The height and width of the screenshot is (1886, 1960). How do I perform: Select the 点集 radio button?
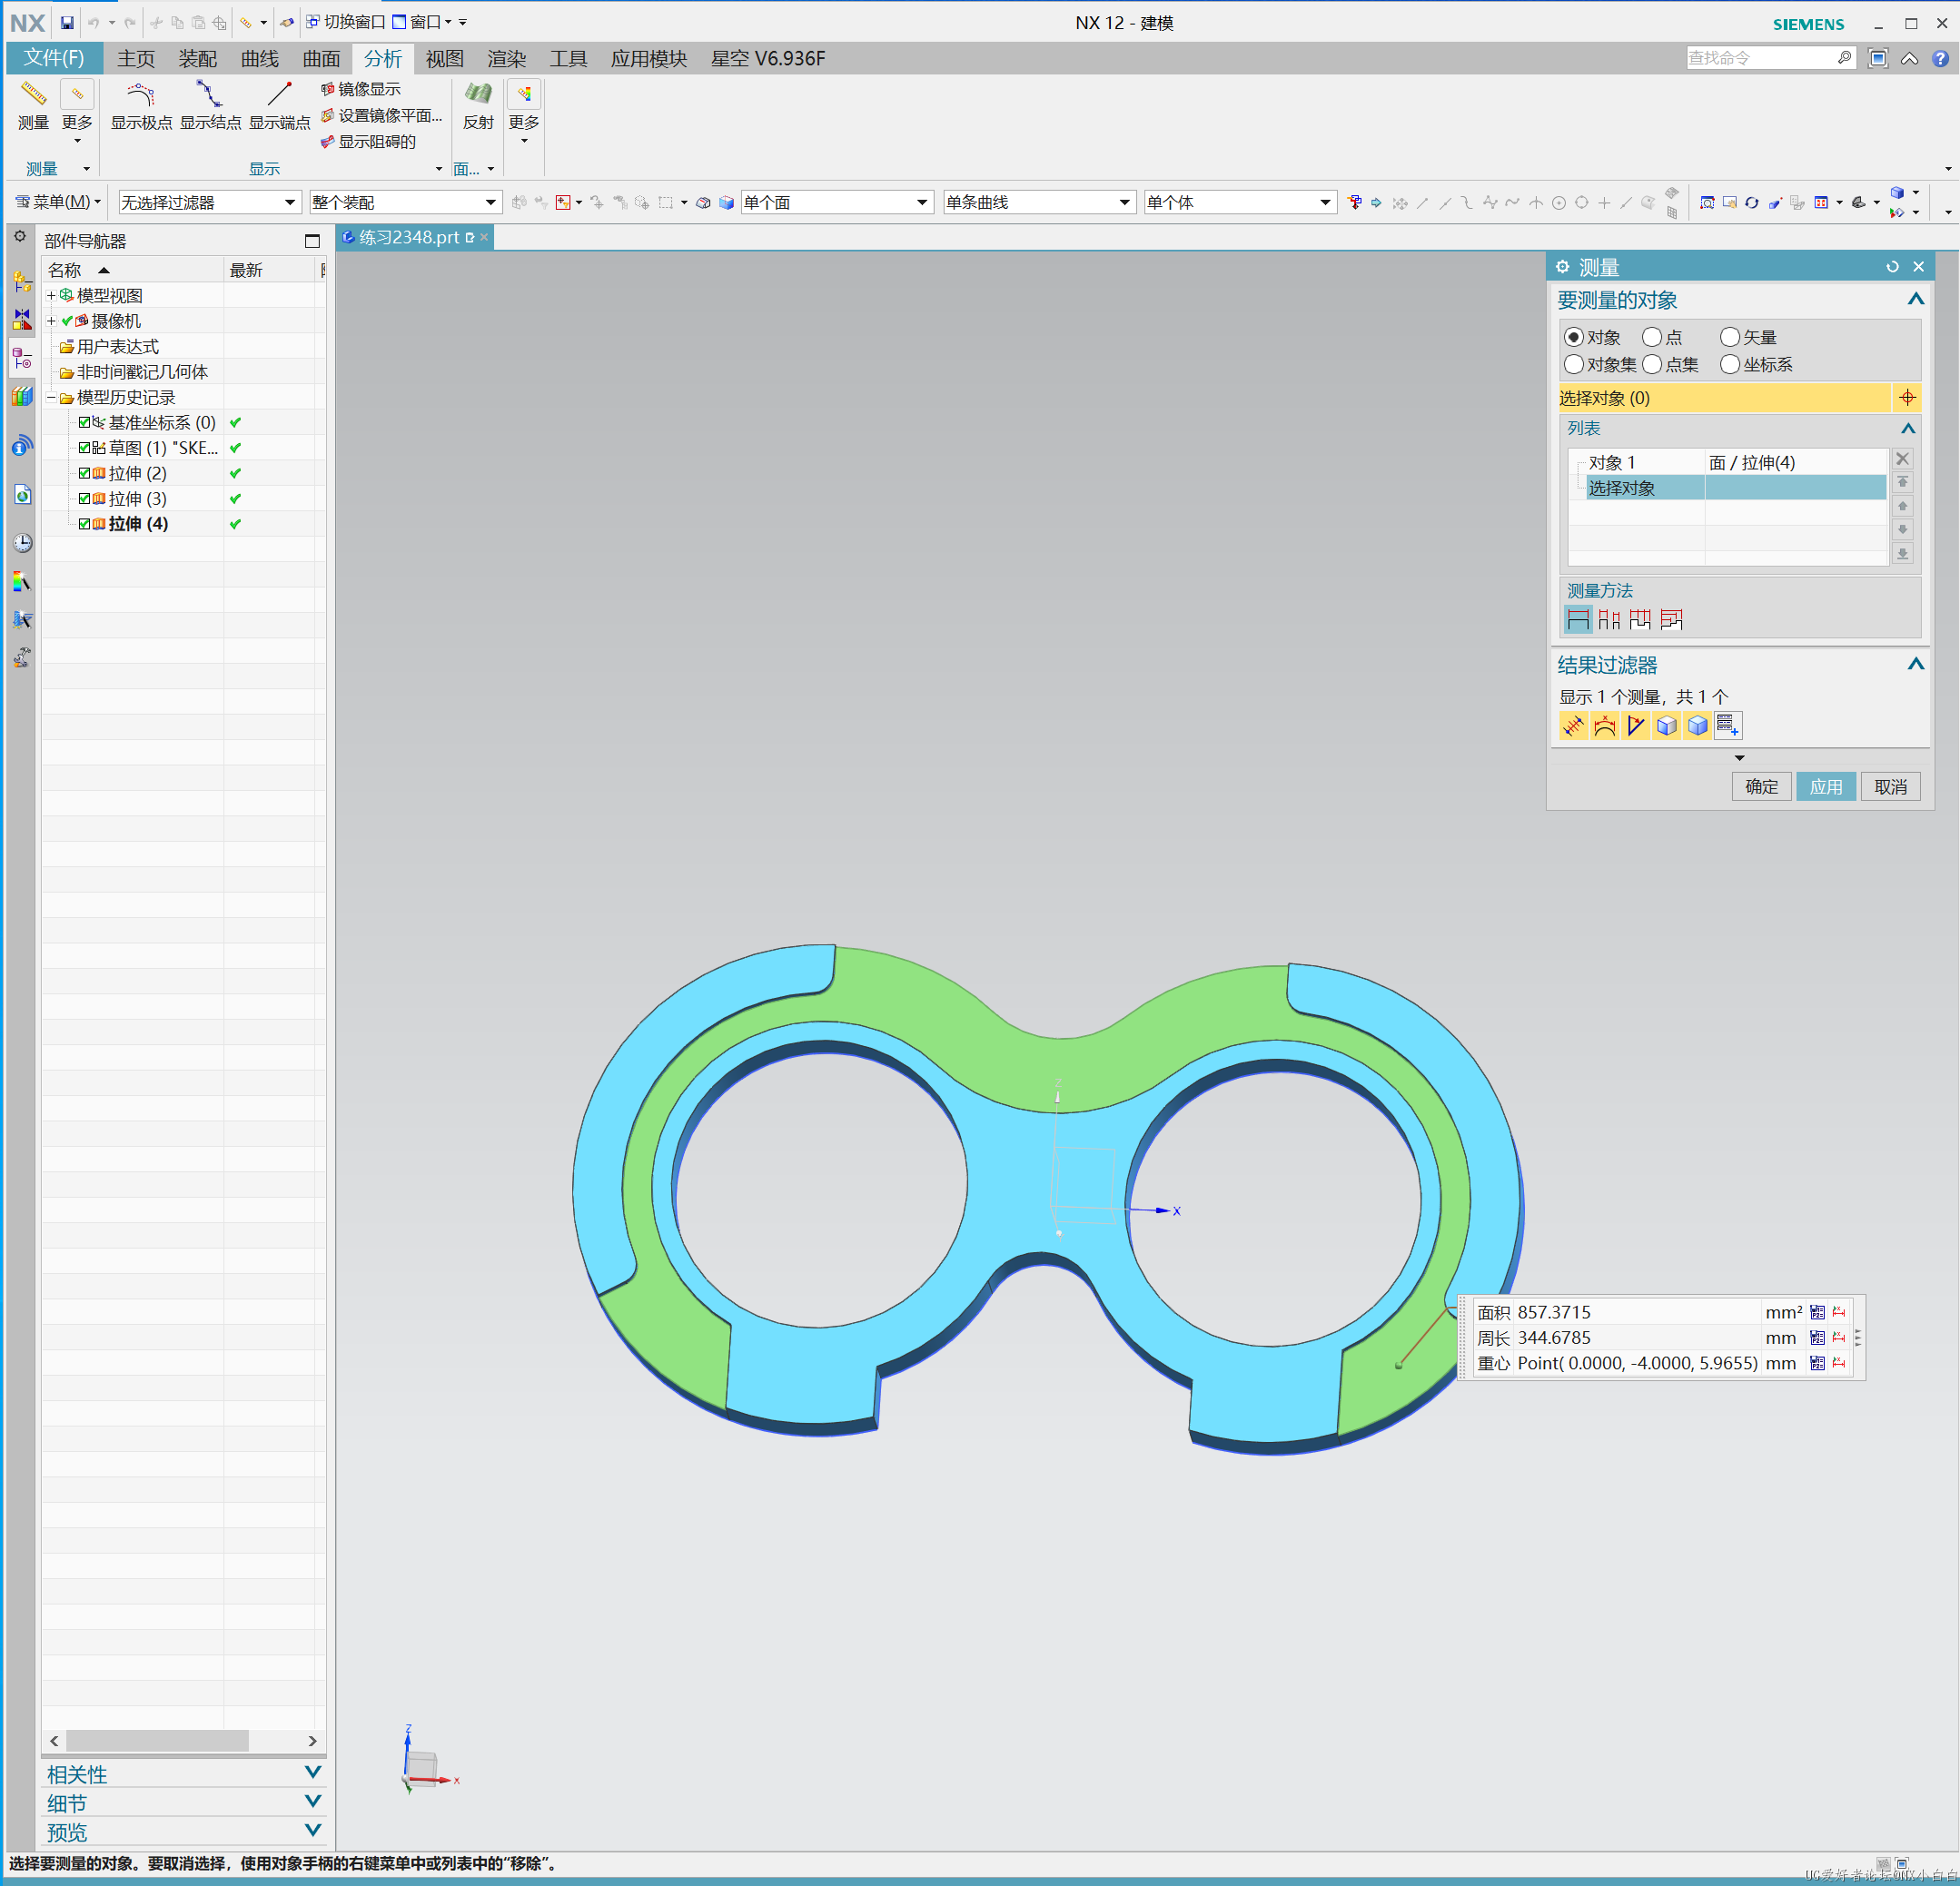(1652, 364)
